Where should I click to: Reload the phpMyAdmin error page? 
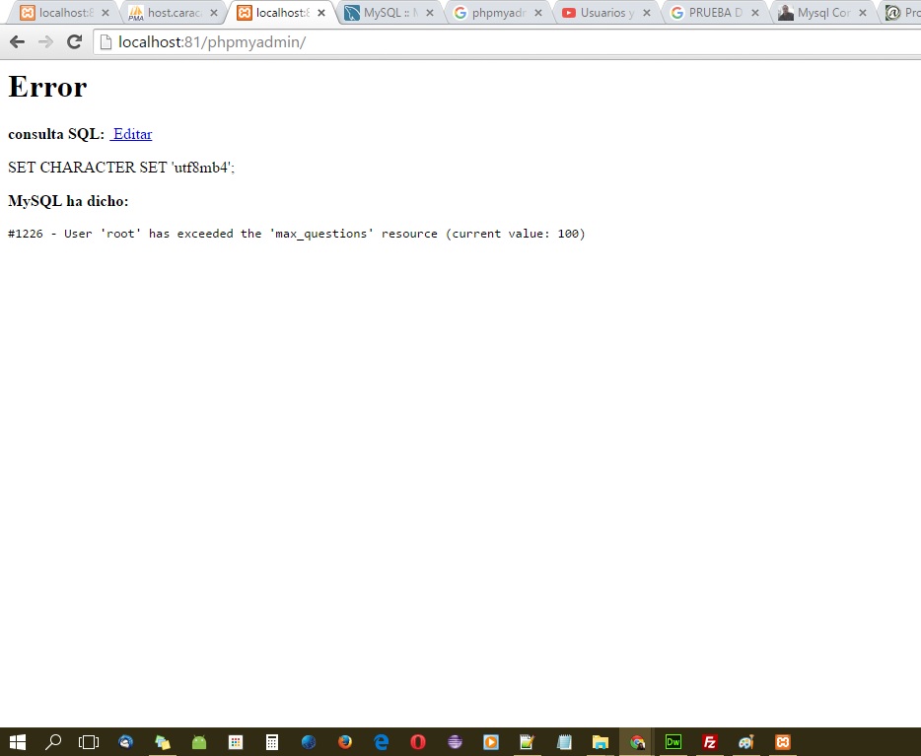(74, 41)
